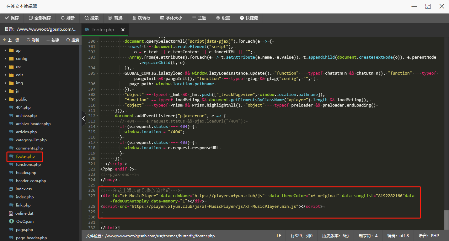The image size is (449, 241).
Task: Open page.php file
Action: click(24, 230)
